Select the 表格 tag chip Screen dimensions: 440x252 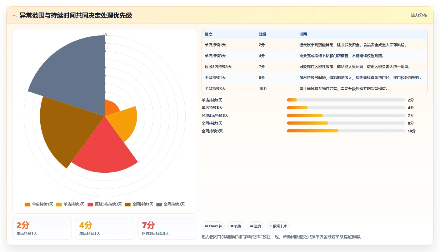coord(236,226)
